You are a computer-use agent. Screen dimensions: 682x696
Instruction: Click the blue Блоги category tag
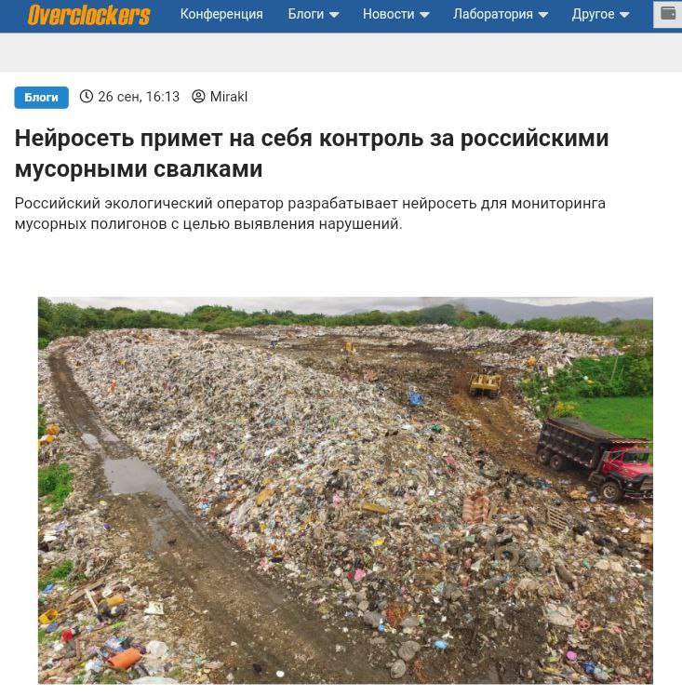(x=41, y=97)
